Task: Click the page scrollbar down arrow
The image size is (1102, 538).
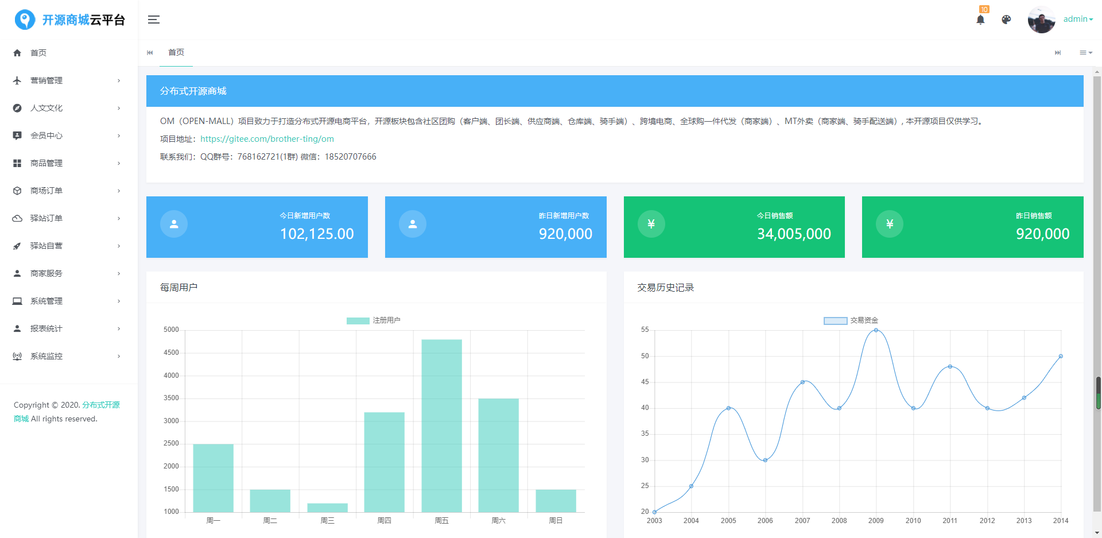Action: coord(1097,533)
